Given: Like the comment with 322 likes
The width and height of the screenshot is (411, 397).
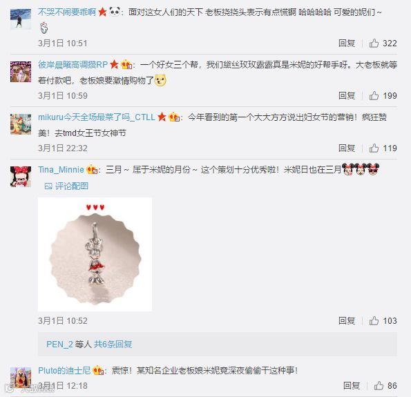Looking at the screenshot, I should pos(374,43).
